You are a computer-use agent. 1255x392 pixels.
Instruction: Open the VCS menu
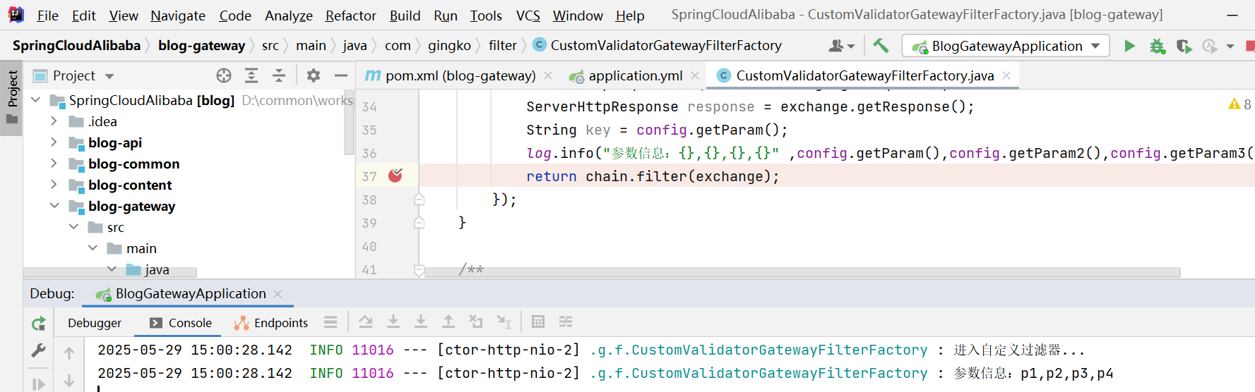[528, 16]
